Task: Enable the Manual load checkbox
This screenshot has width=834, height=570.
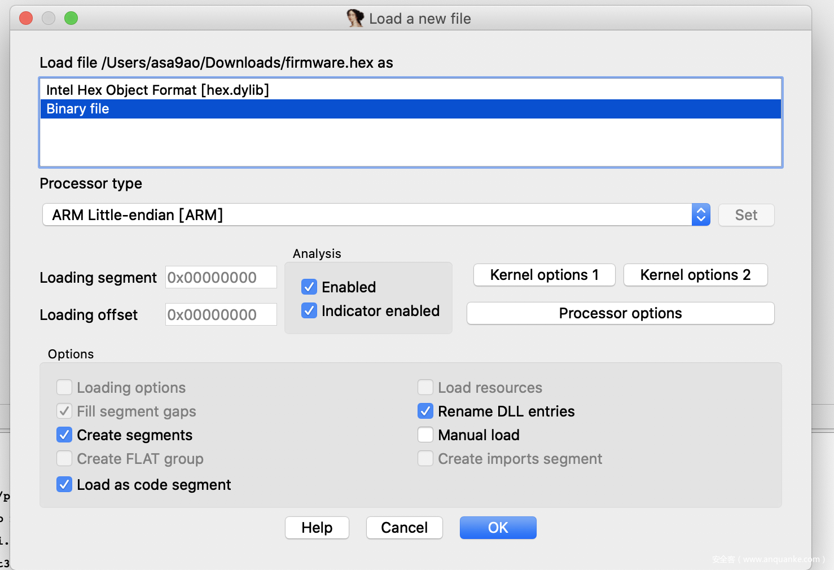Action: point(425,435)
